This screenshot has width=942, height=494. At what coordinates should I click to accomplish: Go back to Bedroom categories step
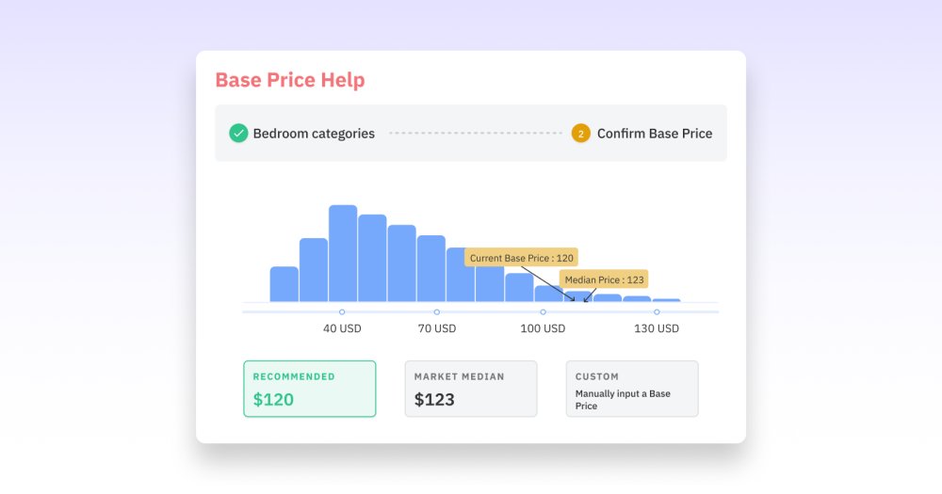(313, 134)
